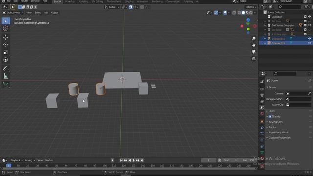This screenshot has width=313, height=176.
Task: Open the Add menu in viewport header
Action: tap(46, 13)
